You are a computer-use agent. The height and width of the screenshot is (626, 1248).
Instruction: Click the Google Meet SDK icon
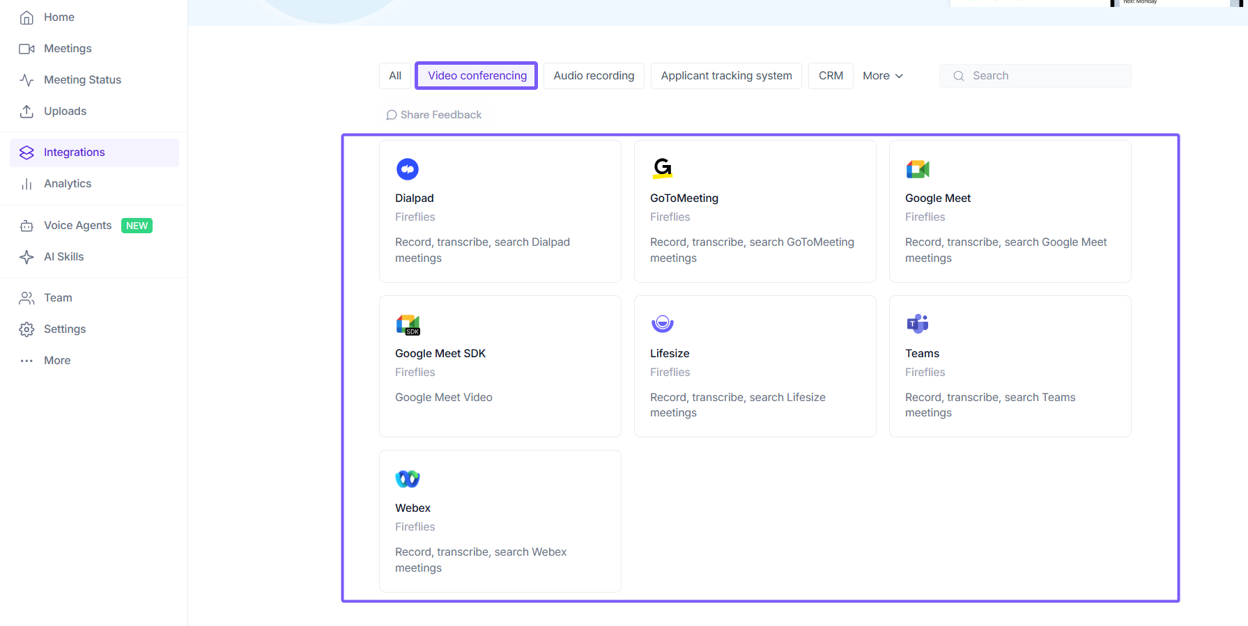(408, 324)
